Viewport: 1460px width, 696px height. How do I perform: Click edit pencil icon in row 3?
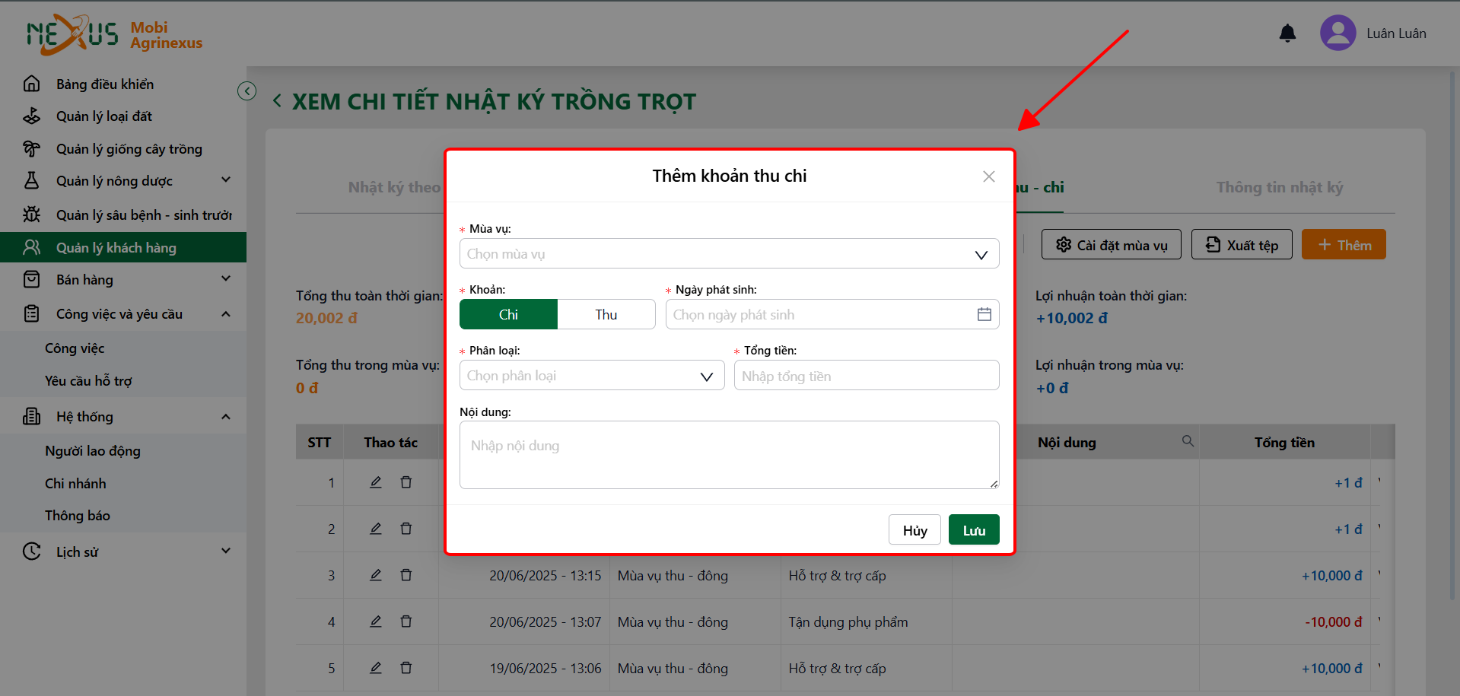coord(376,575)
